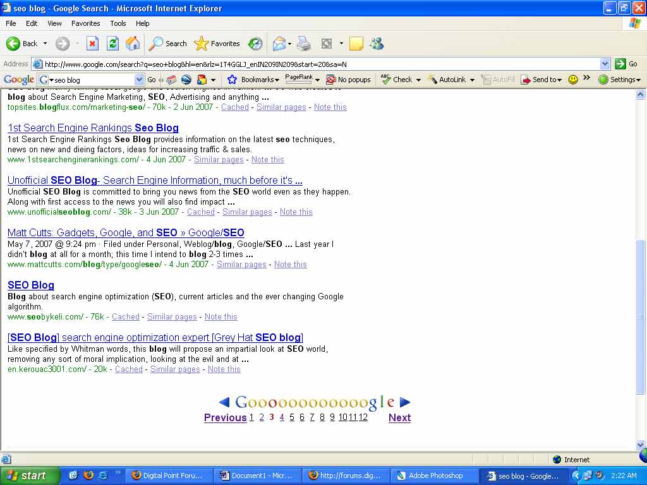Screen dimensions: 647x485
Task: Go to the Home page icon
Action: [x=133, y=44]
